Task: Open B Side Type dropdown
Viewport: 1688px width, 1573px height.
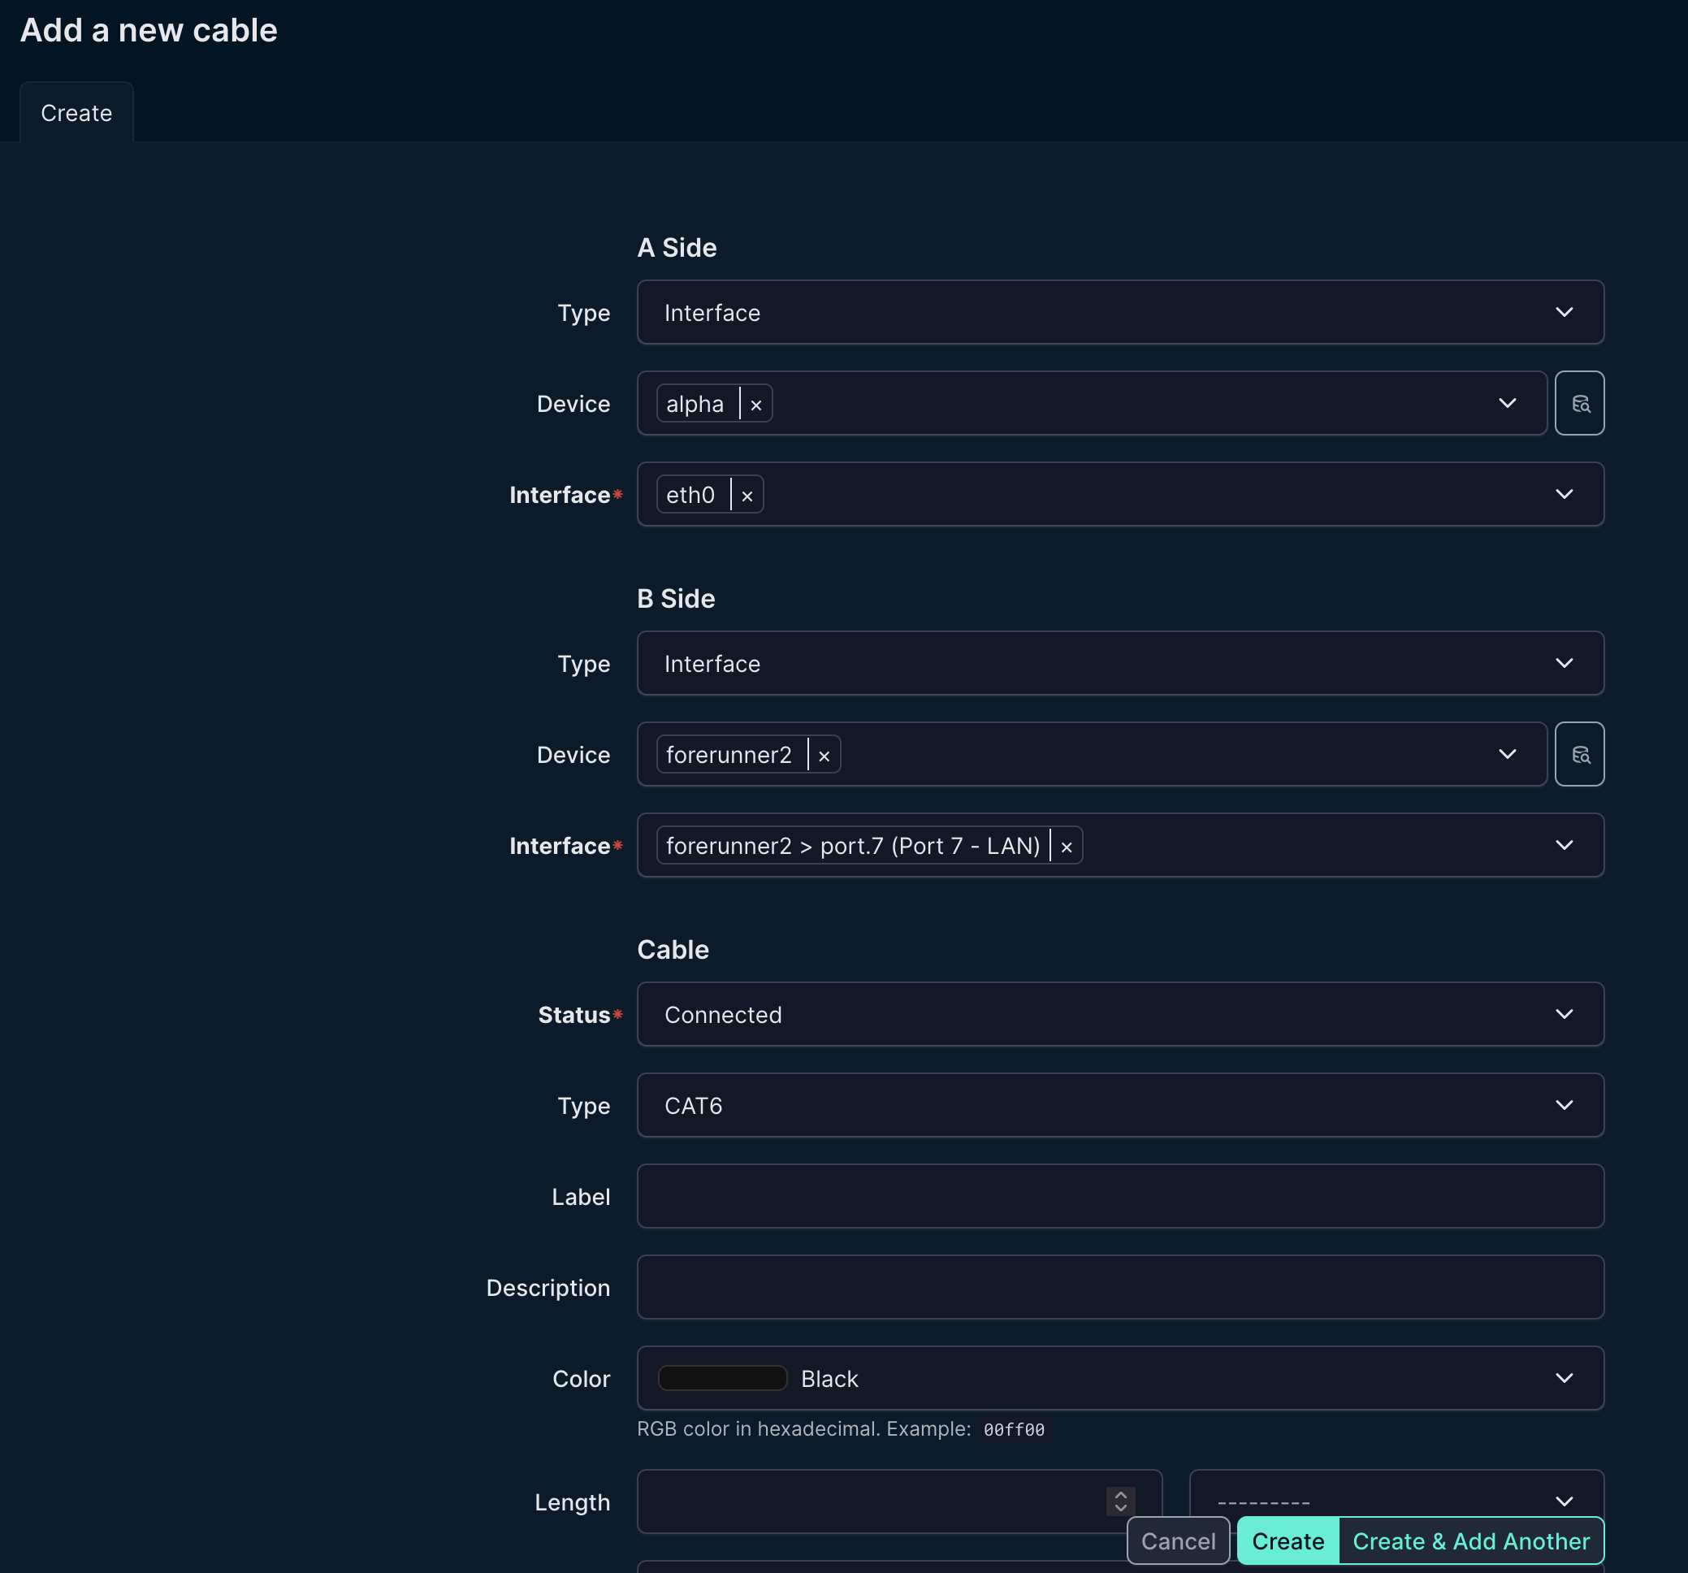Action: point(1119,663)
